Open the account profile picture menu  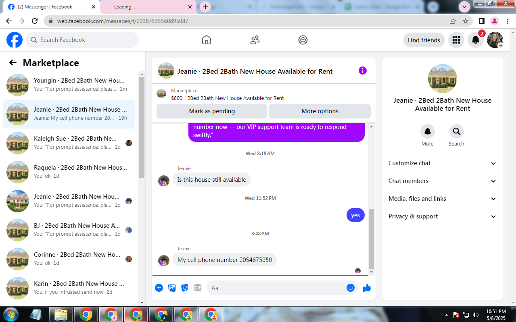(x=495, y=40)
